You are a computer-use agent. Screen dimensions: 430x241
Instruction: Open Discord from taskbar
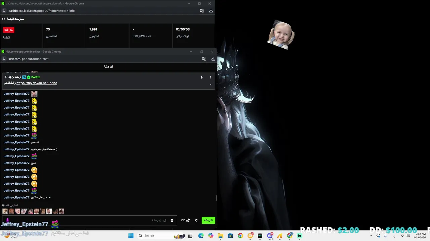point(270,236)
